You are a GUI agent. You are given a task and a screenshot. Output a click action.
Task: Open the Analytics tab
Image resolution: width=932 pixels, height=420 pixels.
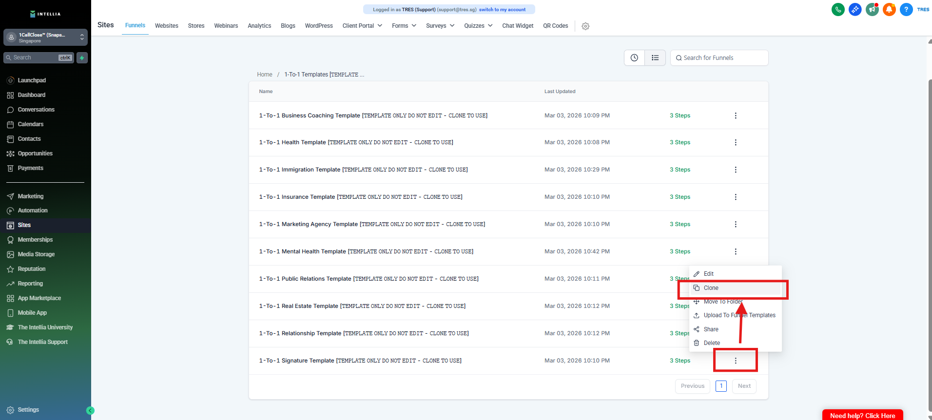click(259, 26)
